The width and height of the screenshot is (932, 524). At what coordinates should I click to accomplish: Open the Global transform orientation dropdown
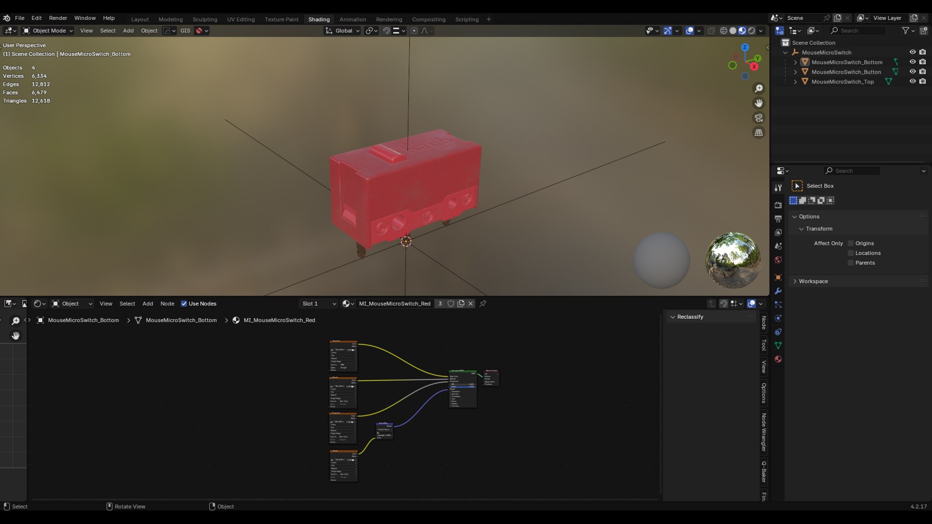[x=343, y=31]
